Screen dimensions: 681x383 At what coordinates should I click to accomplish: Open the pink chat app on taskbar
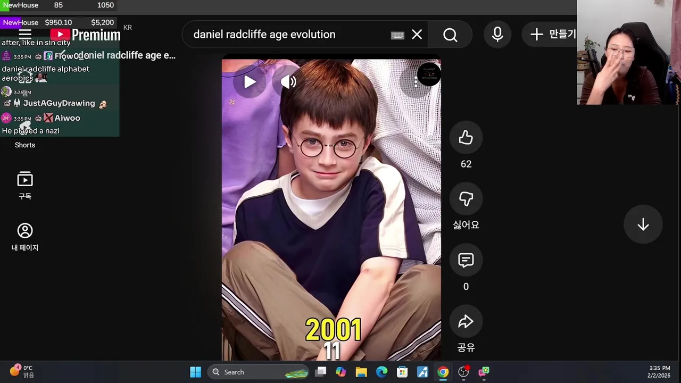coord(484,372)
